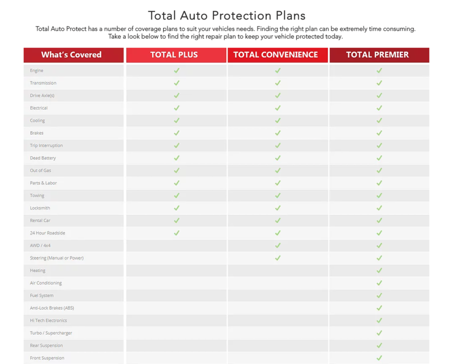450x364 pixels.
Task: Click the What's Covered column header
Action: tap(71, 55)
